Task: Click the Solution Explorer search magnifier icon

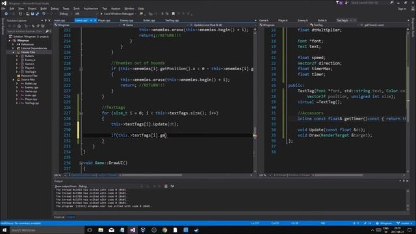Action: pyautogui.click(x=47, y=31)
